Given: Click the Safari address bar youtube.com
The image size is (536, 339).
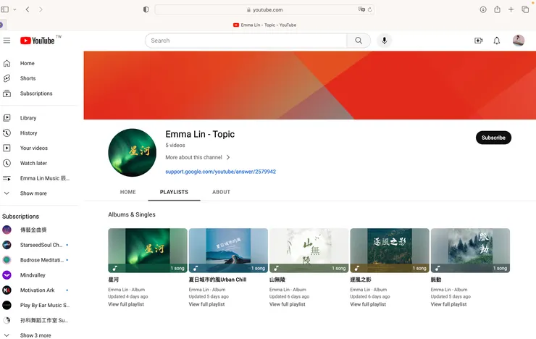Looking at the screenshot, I should click(264, 9).
